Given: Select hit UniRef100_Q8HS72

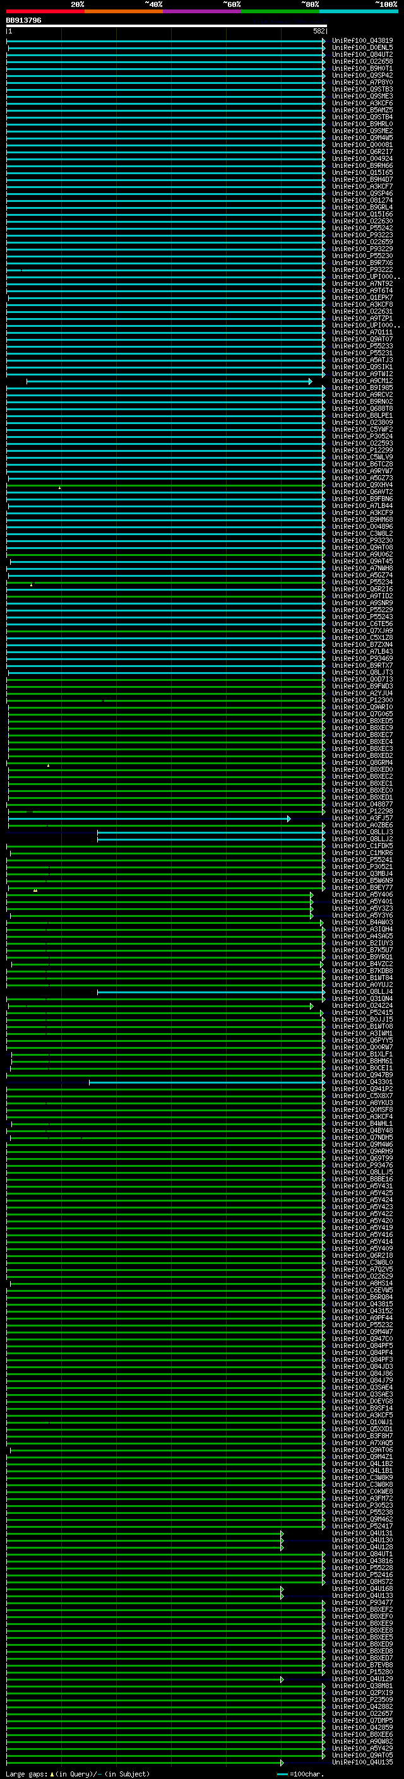Looking at the screenshot, I should coord(362,1582).
